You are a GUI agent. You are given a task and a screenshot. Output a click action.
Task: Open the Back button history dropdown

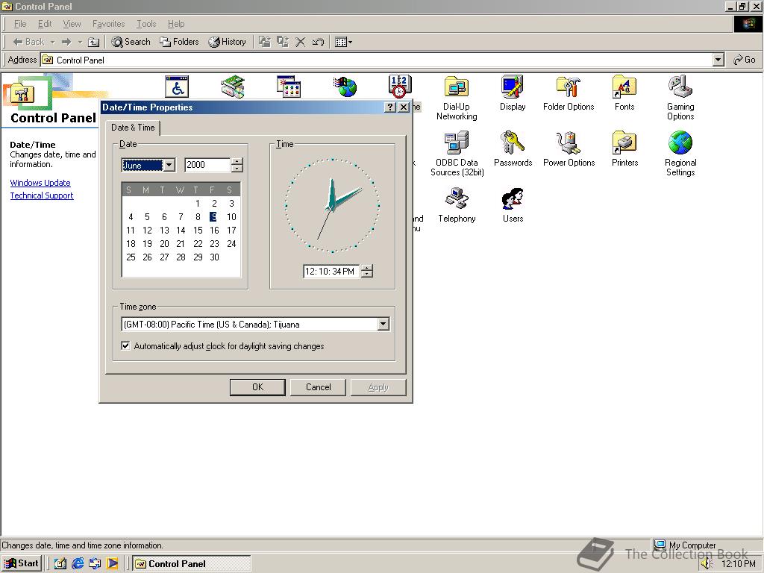pyautogui.click(x=53, y=42)
